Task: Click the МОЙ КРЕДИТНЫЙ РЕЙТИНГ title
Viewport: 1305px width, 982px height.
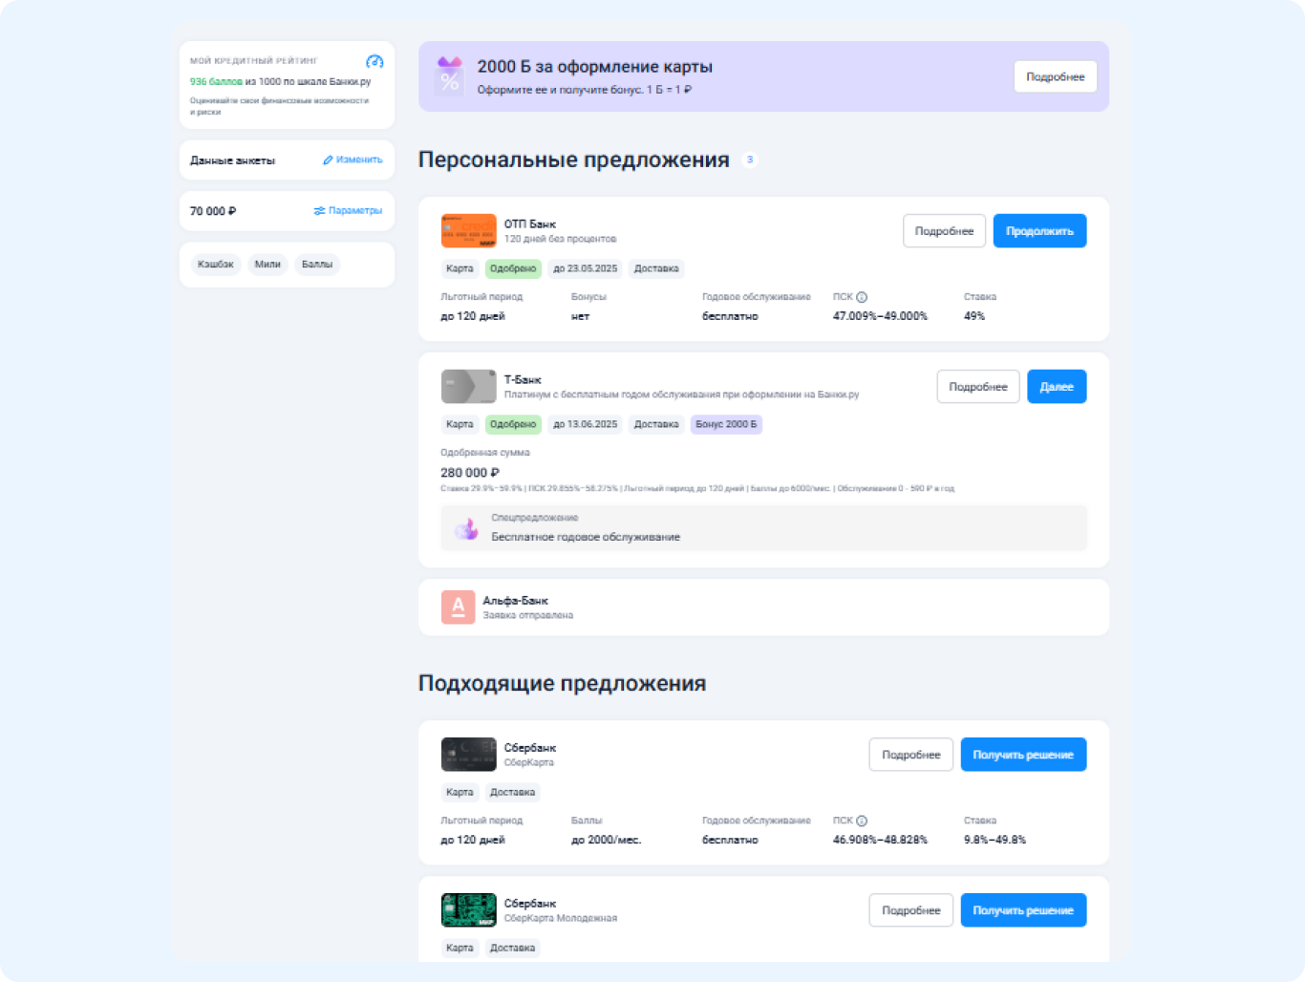Action: click(254, 61)
